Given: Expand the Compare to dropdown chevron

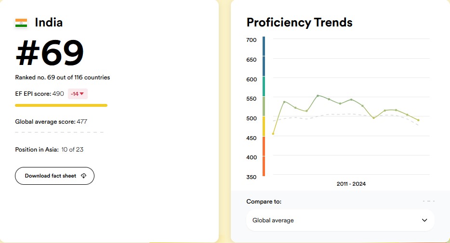Looking at the screenshot, I should click(424, 220).
